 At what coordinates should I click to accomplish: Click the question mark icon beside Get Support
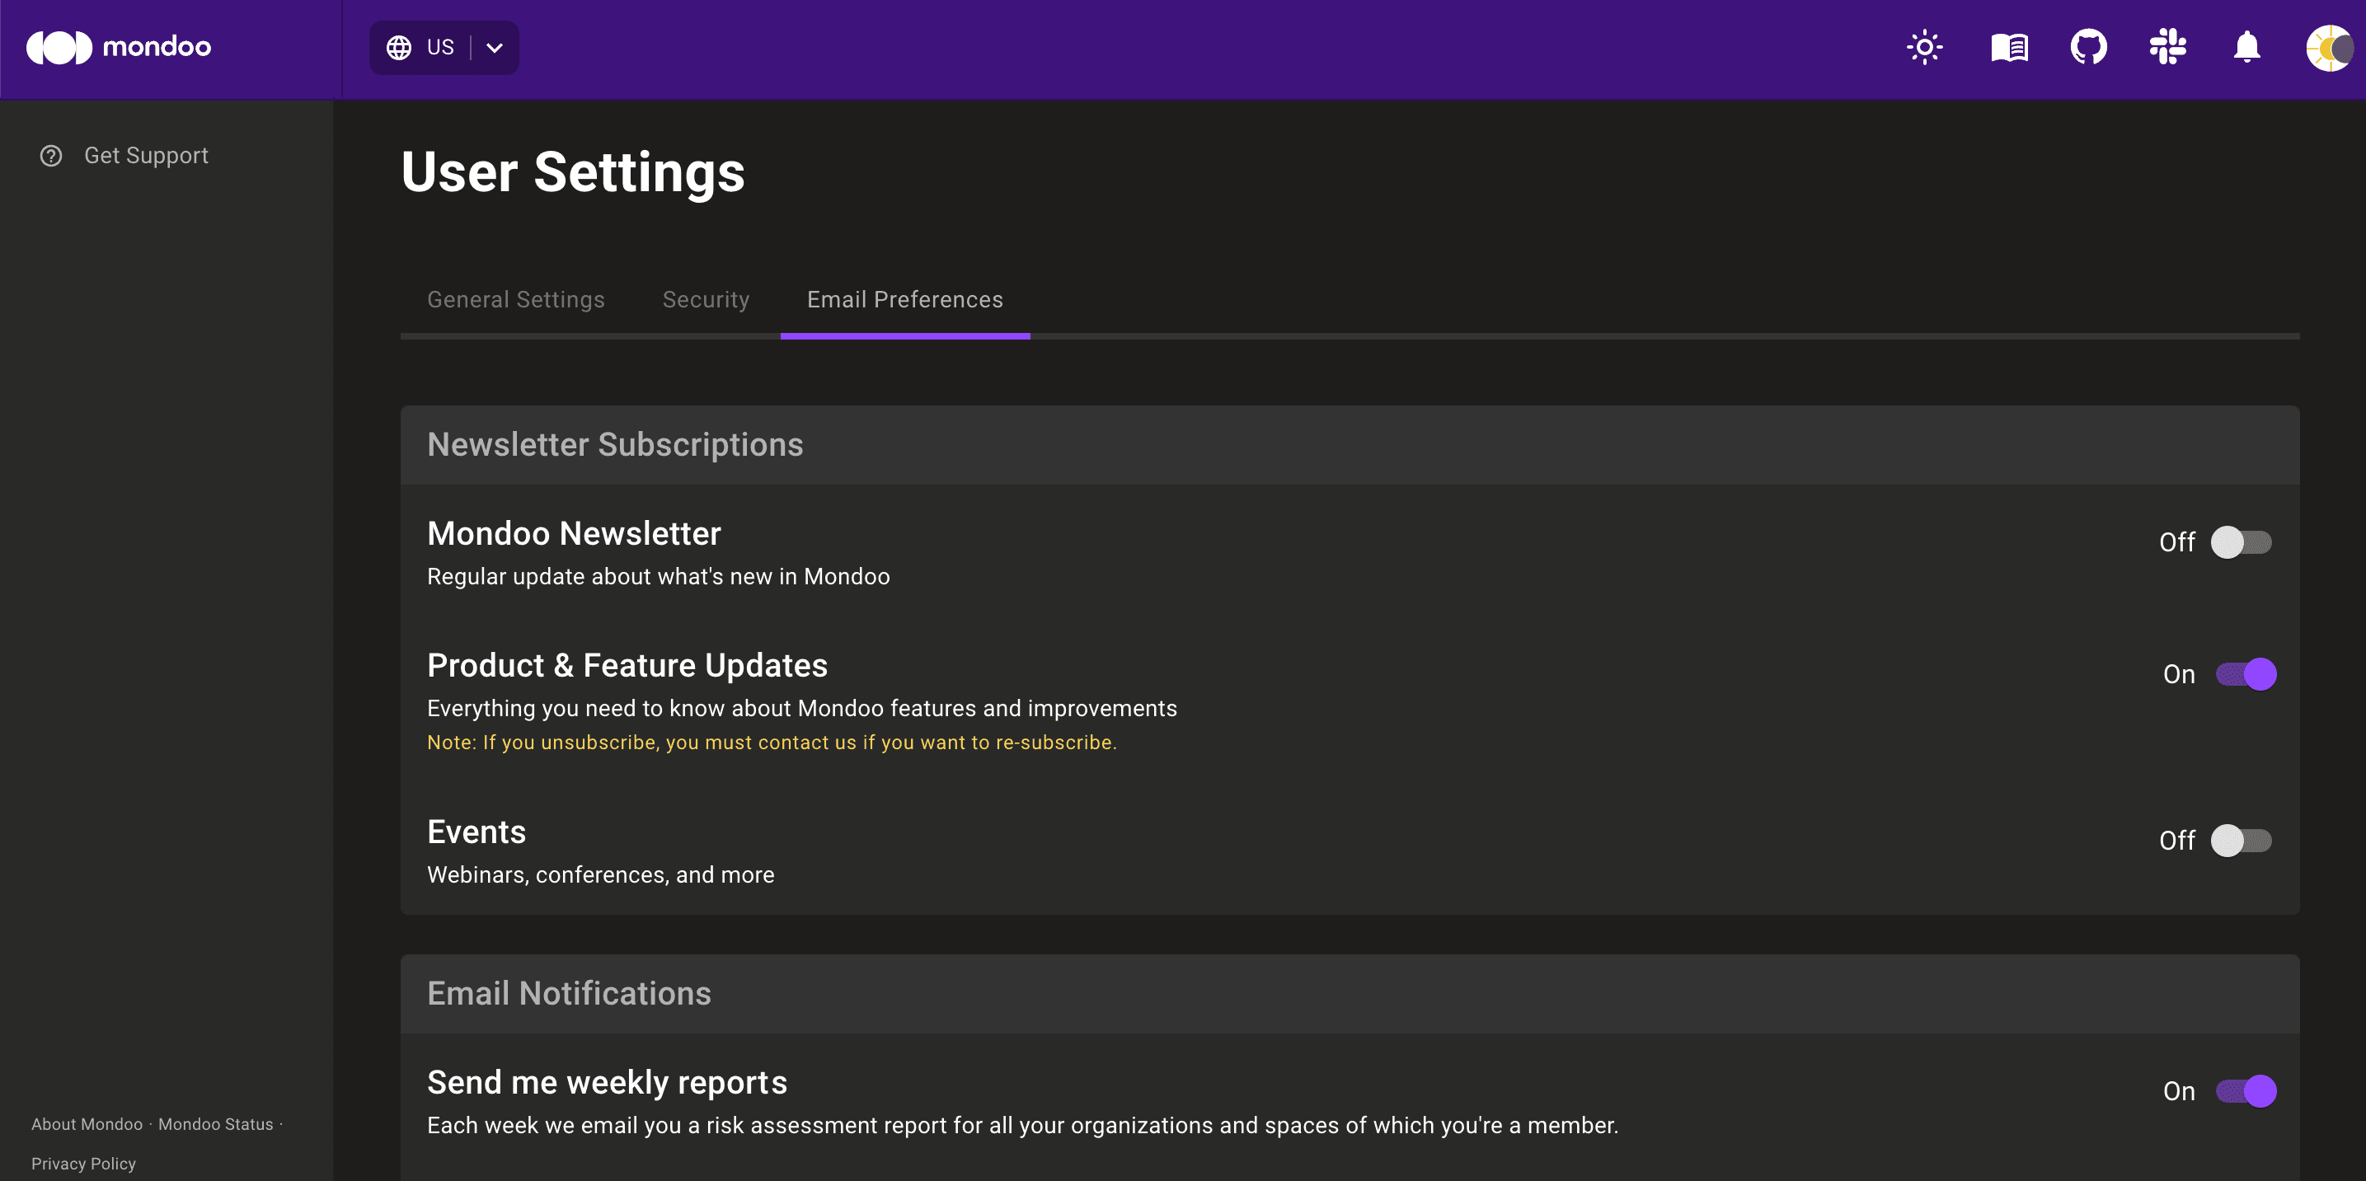point(50,156)
